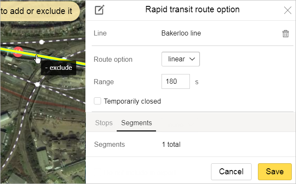Click the edit pencil icon in the panel header
Image resolution: width=296 pixels, height=184 pixels.
pos(99,10)
